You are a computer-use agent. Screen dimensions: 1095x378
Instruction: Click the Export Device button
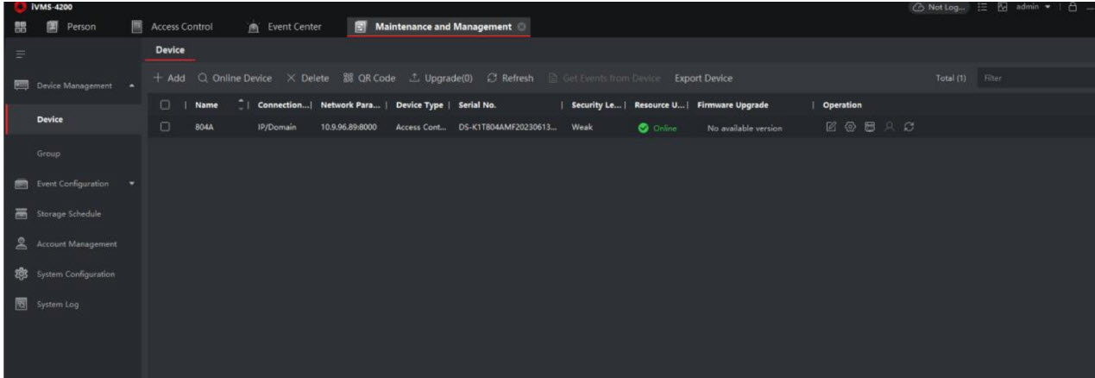pyautogui.click(x=703, y=79)
